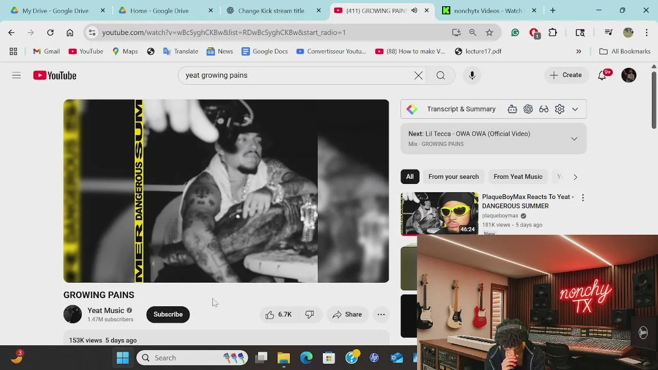This screenshot has height=370, width=658.
Task: Expand the Next: Lil Tecca mix queue
Action: (574, 139)
